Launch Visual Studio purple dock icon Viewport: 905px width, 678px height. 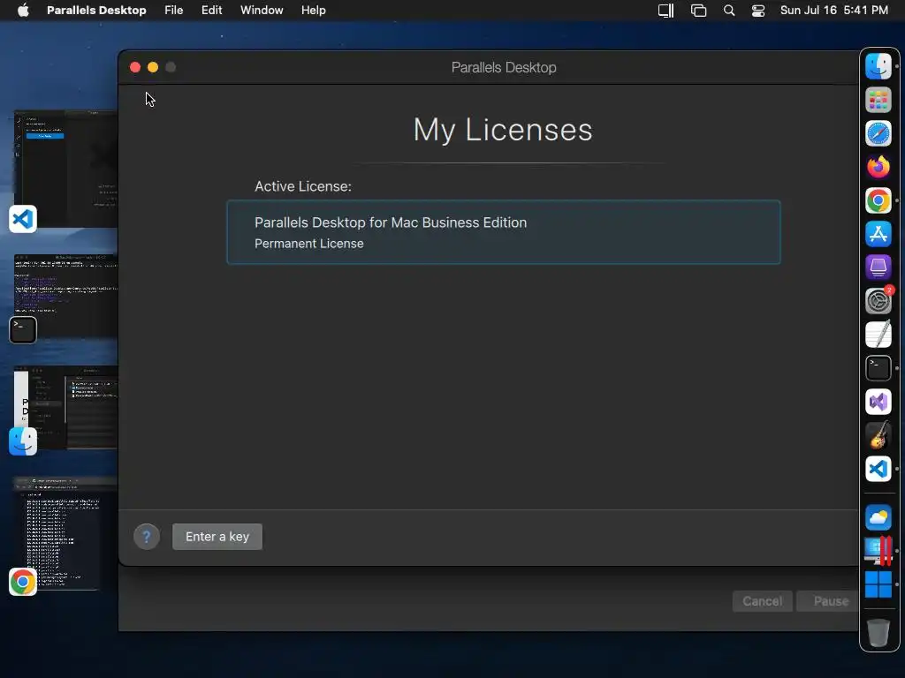point(878,402)
